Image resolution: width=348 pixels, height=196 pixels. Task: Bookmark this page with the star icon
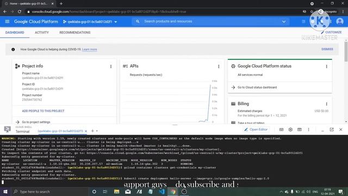click(x=312, y=11)
